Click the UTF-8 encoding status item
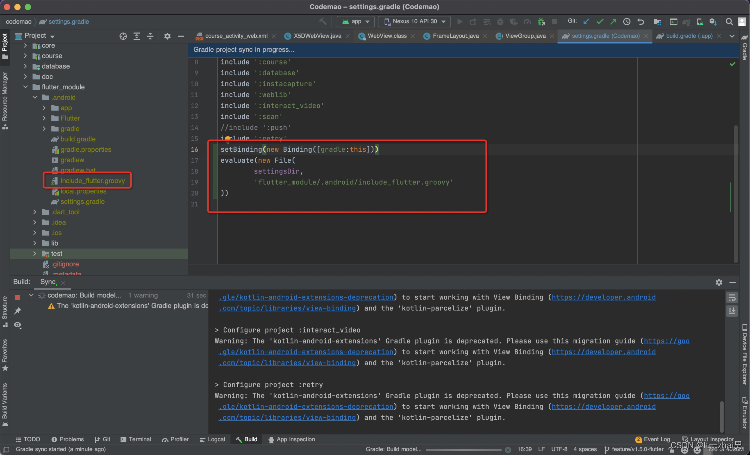Screen dimensions: 750x455 [559, 449]
